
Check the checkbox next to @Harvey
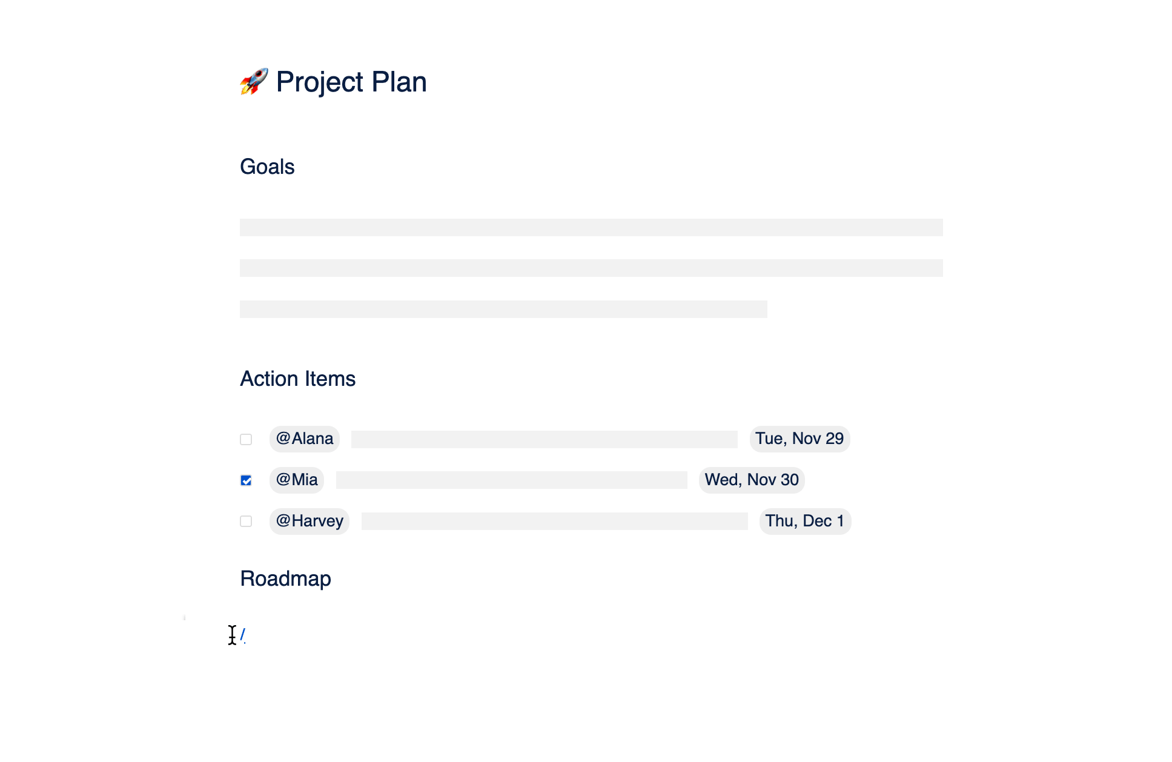pyautogui.click(x=246, y=521)
